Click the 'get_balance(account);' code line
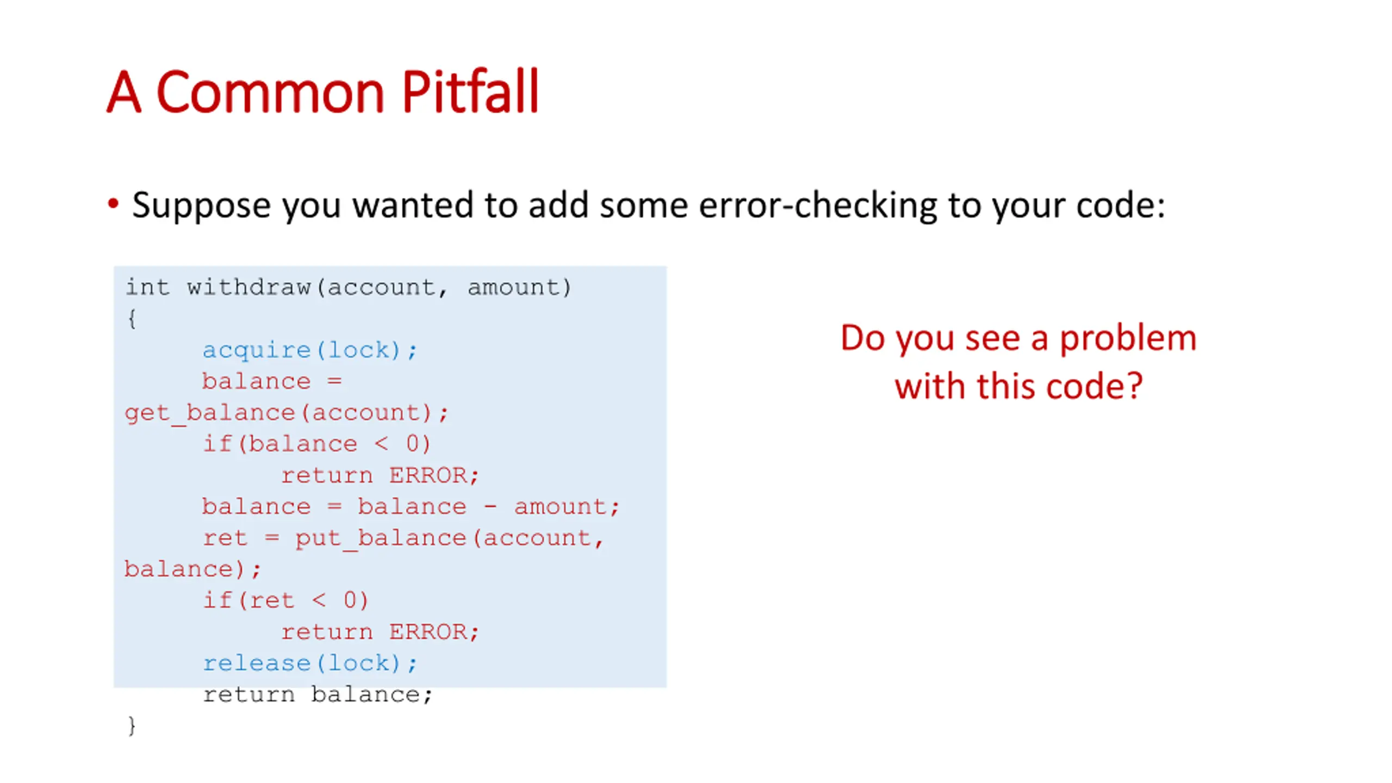1392x783 pixels. click(287, 413)
